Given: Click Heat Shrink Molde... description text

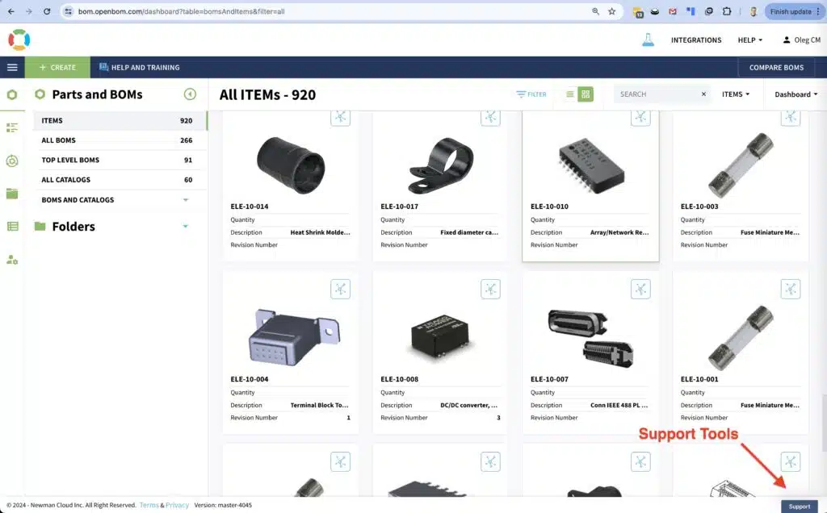Looking at the screenshot, I should (320, 232).
